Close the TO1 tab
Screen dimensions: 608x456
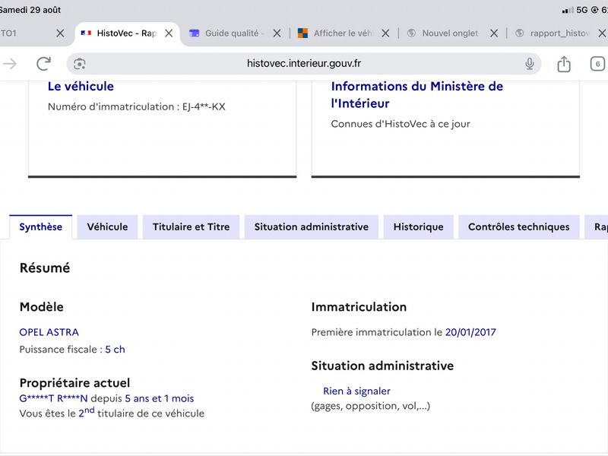click(60, 33)
